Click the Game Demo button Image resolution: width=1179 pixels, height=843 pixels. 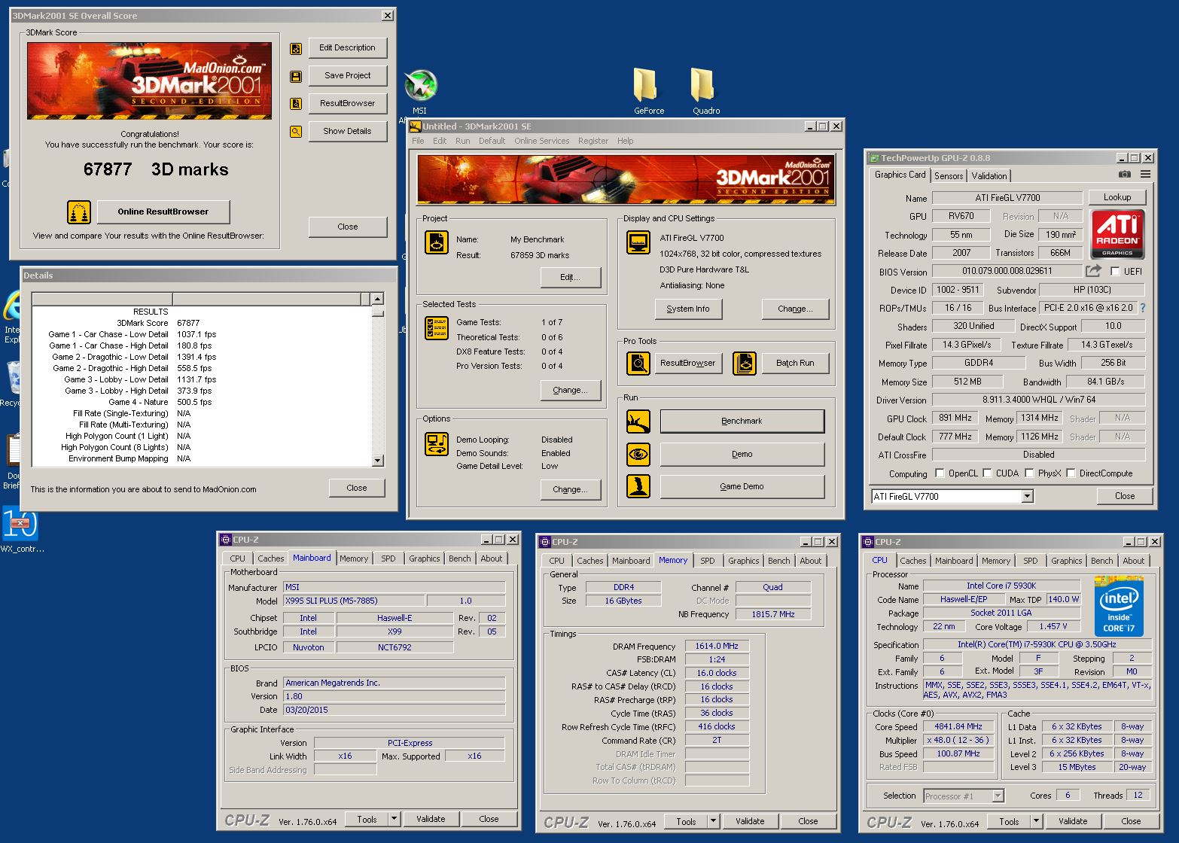[x=742, y=486]
